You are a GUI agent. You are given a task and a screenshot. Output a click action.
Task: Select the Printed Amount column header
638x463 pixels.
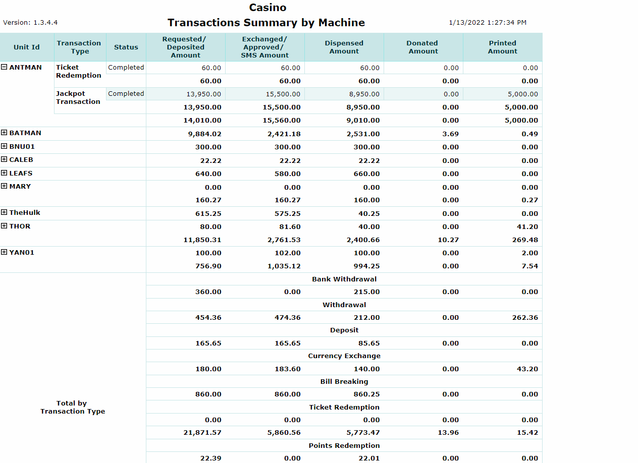pos(502,47)
